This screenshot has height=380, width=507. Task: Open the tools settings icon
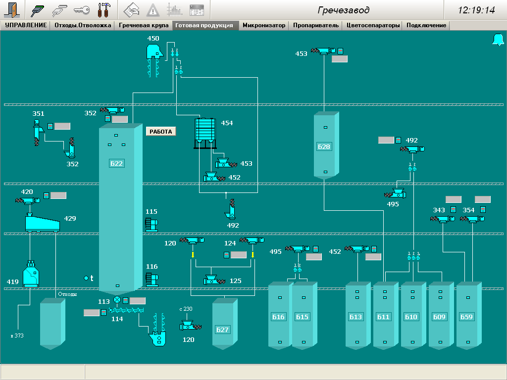coord(104,10)
